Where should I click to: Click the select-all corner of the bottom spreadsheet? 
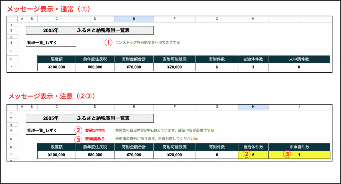pos(12,107)
